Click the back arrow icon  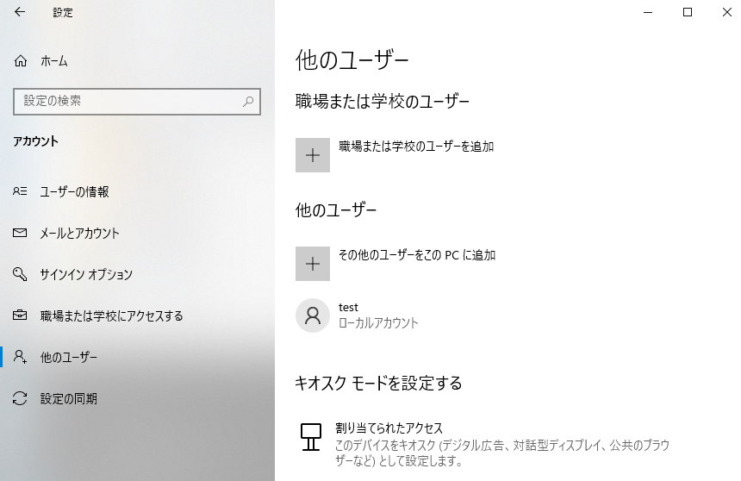coord(19,12)
